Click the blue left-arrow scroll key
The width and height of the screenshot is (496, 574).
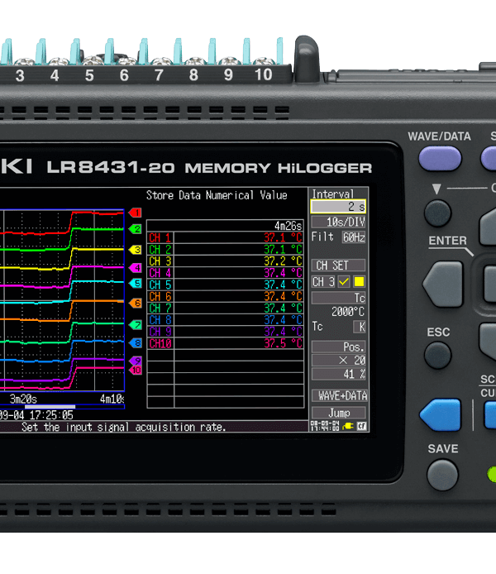(x=441, y=414)
